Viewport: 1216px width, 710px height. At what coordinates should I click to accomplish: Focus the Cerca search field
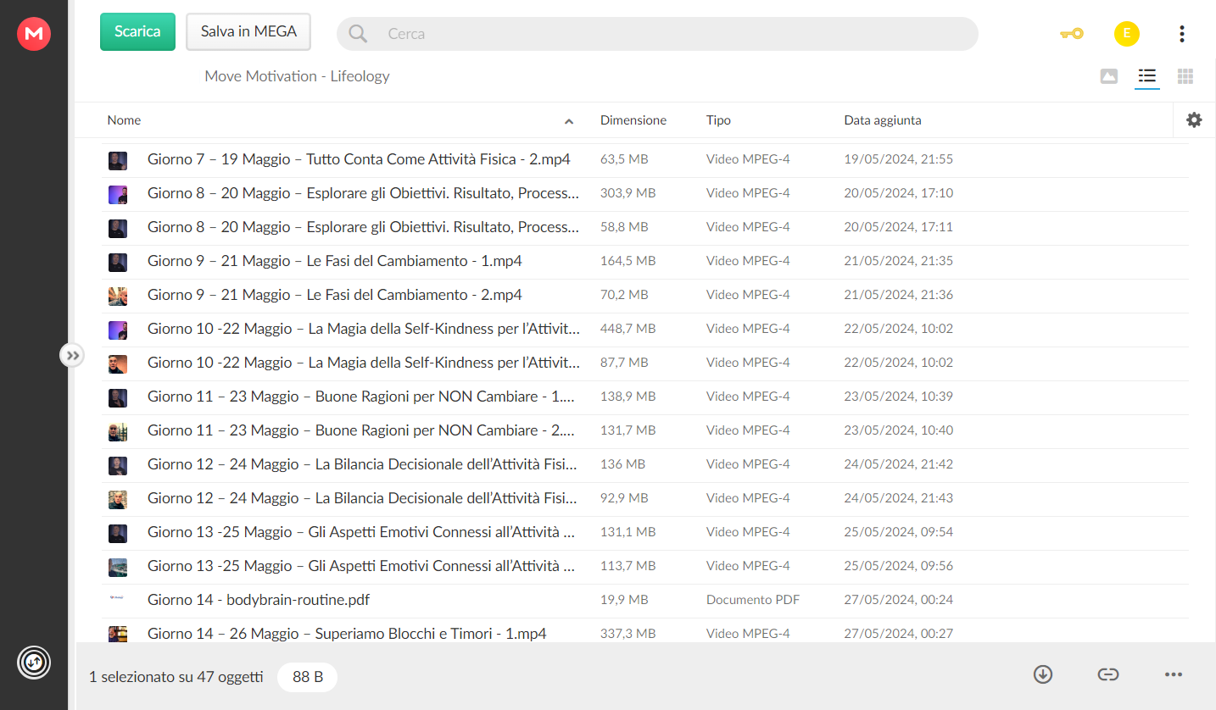[x=657, y=34]
